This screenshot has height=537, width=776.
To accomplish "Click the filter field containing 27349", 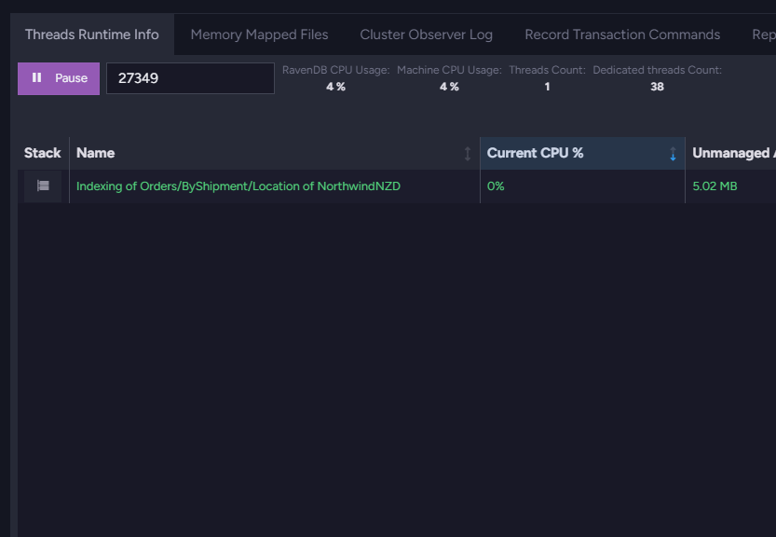I will [191, 78].
